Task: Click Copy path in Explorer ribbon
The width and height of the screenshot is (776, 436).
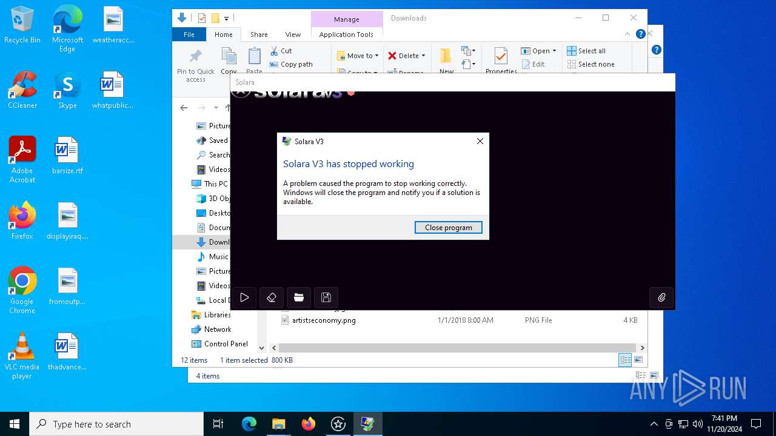Action: 291,64
